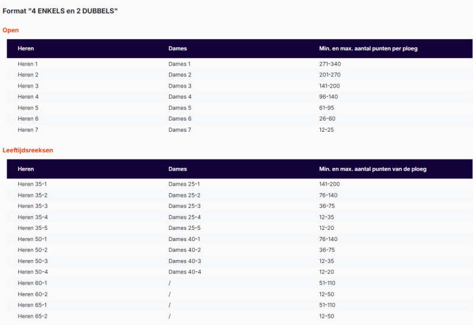
Task: Click the "Leeftijdsreeksen" section heading
Action: coord(28,150)
